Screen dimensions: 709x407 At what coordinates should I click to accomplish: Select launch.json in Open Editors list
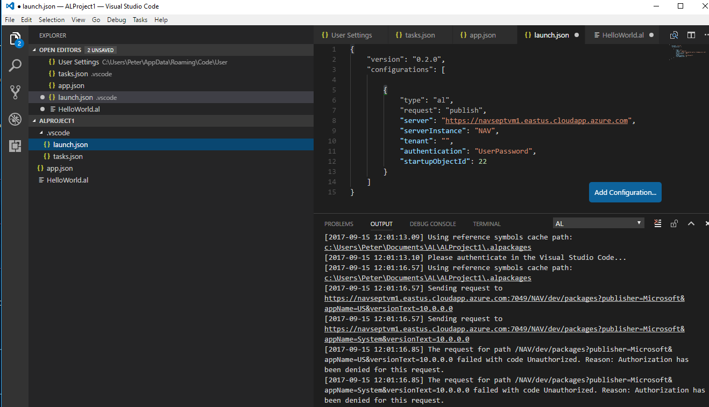click(x=171, y=97)
